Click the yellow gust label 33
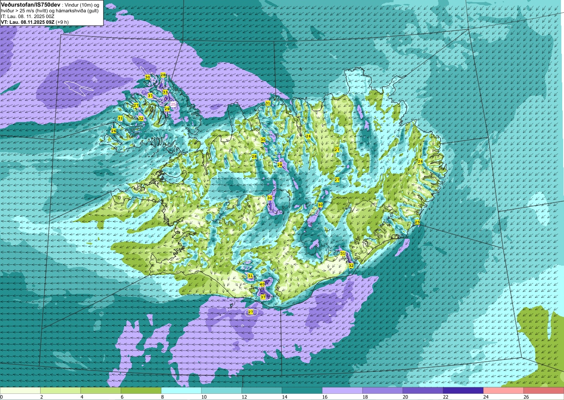Image resolution: width=564 pixels, height=400 pixels. (x=165, y=92)
